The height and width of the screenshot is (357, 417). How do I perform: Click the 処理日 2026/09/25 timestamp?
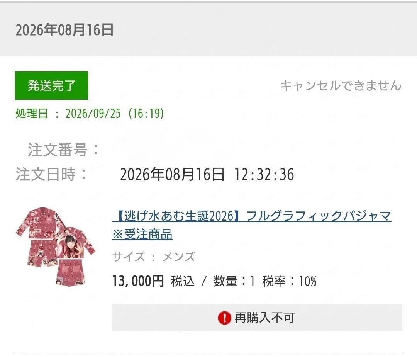[x=90, y=114]
